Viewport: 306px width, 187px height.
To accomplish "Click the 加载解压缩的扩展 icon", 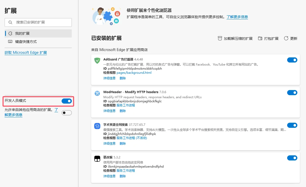I will tap(220, 38).
